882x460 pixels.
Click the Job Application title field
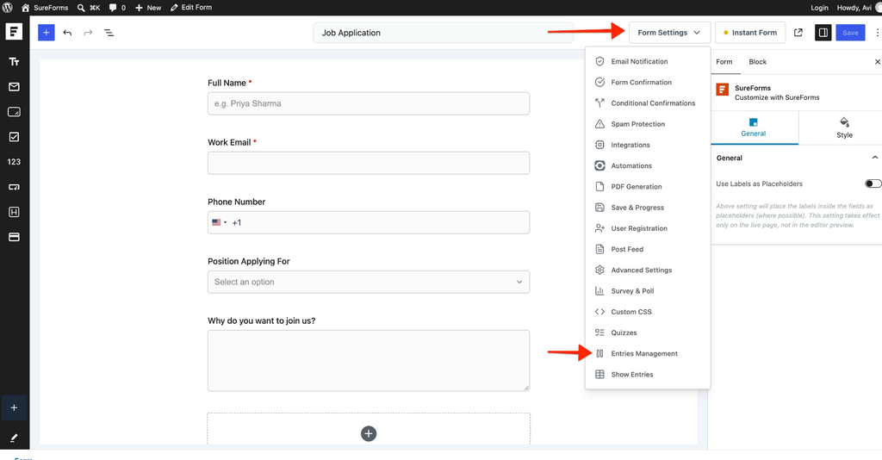pyautogui.click(x=444, y=33)
